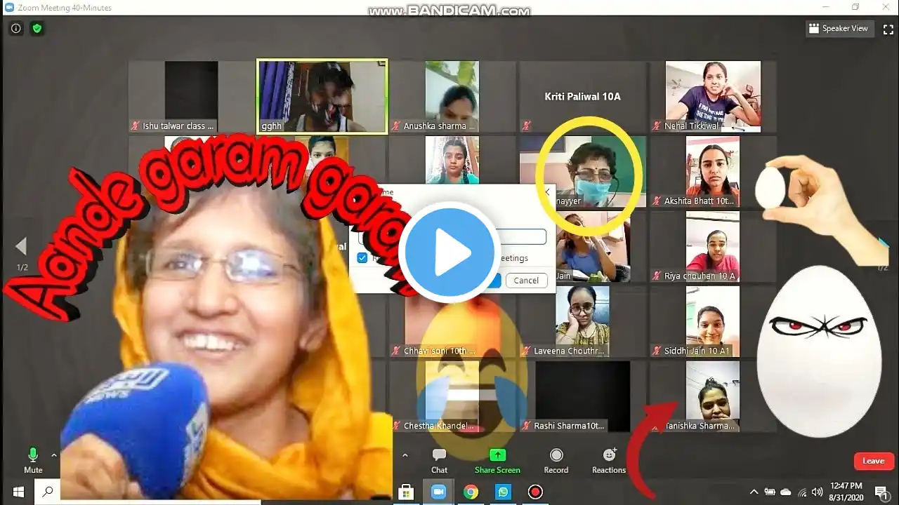Show hidden system tray icons
Viewport: 899px width, 505px height.
[x=754, y=492]
